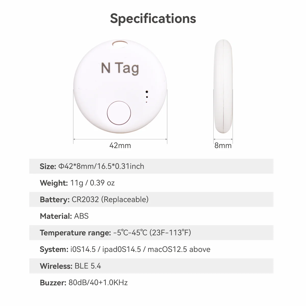Click the N Tag logo text
Screen dimensions: 306x306
[x=120, y=68]
